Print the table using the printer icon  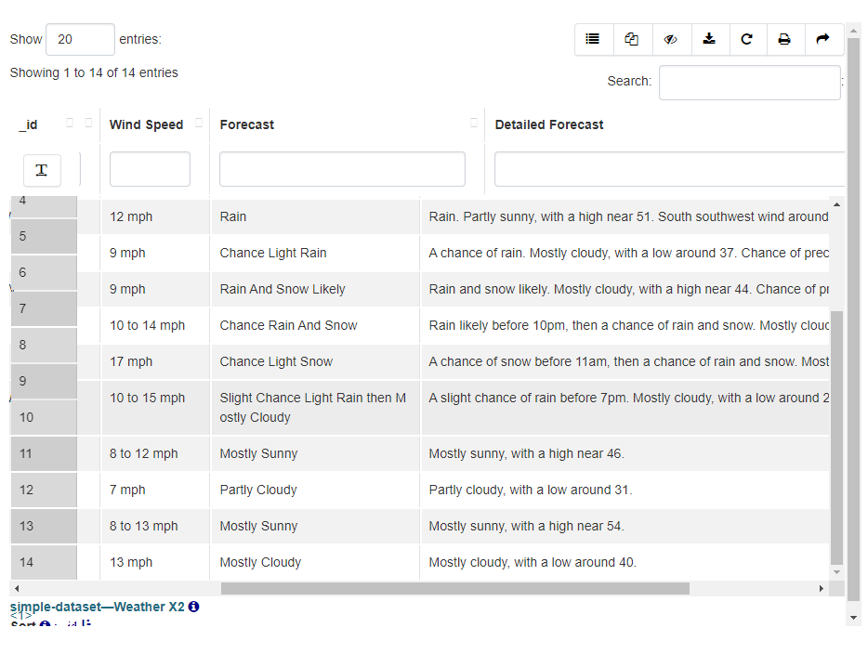click(785, 39)
